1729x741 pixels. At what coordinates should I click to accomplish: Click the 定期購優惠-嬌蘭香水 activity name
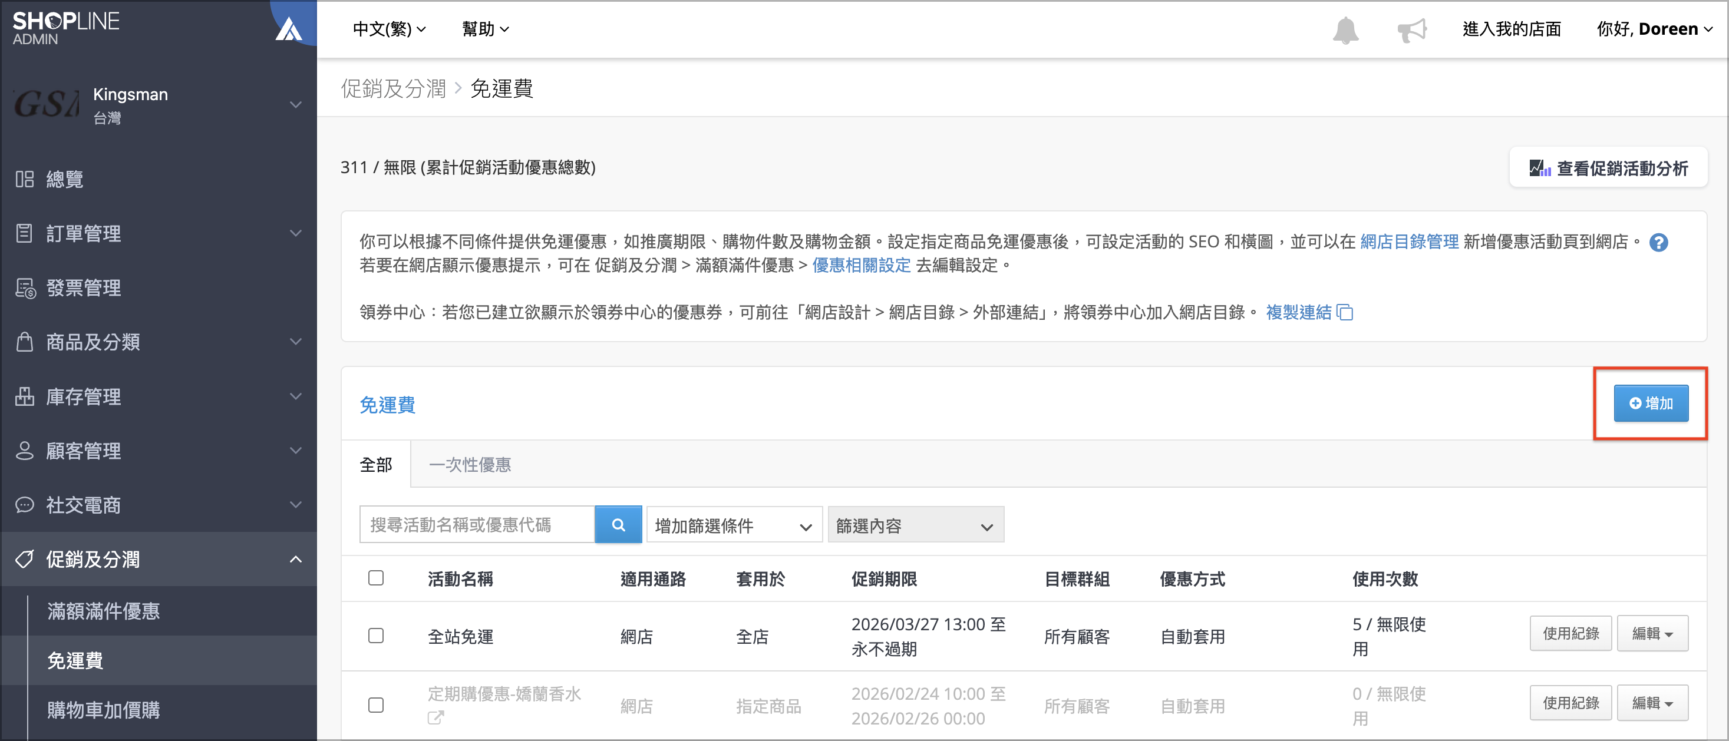tap(504, 693)
